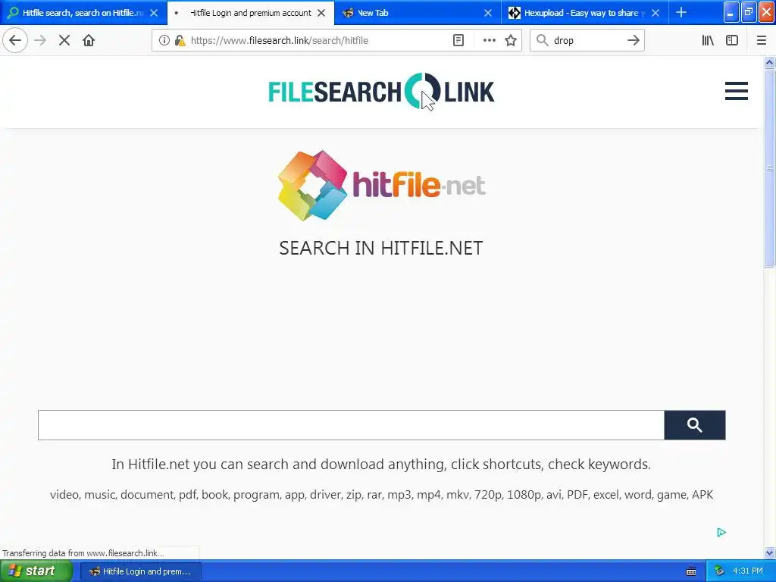Viewport: 776px width, 582px height.
Task: Click the FileSearch Link logo
Action: 381,91
